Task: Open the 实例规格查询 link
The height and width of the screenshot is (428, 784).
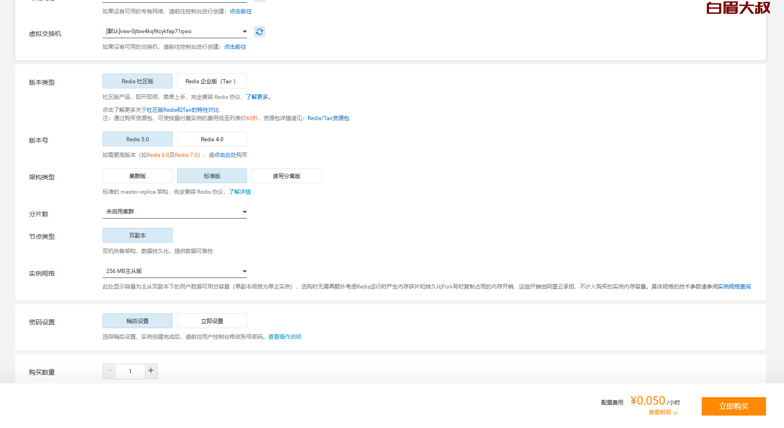Action: pos(734,287)
